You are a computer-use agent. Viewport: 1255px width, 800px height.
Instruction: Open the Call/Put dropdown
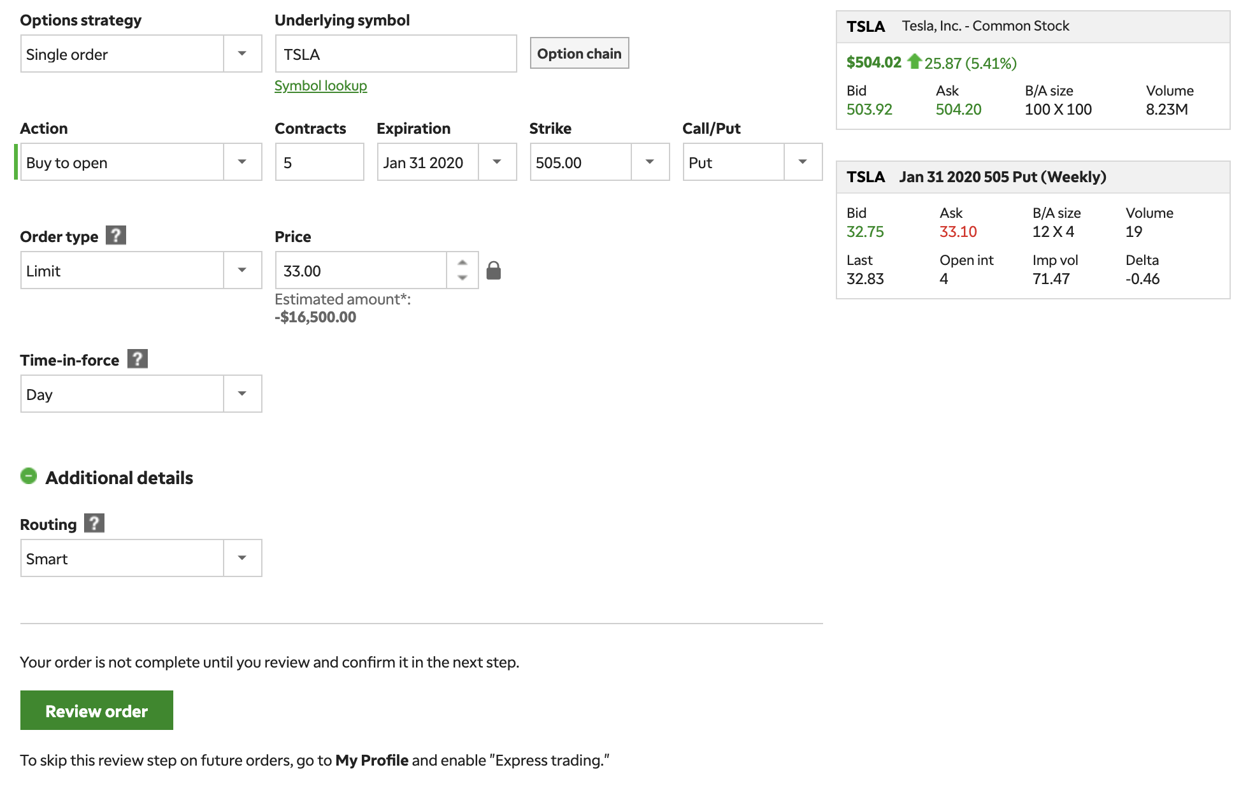click(x=752, y=162)
